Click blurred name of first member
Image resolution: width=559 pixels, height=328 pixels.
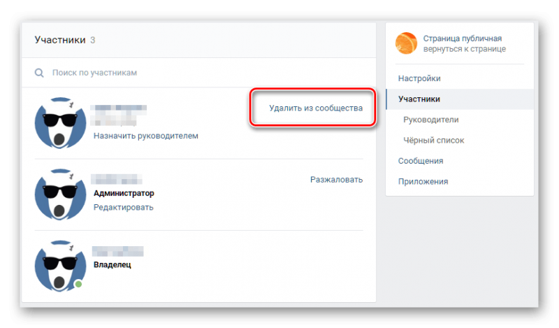click(118, 115)
